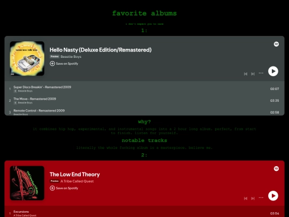Play the Hello Nasty album
Screen dimensions: 289x217
pyautogui.click(x=273, y=71)
